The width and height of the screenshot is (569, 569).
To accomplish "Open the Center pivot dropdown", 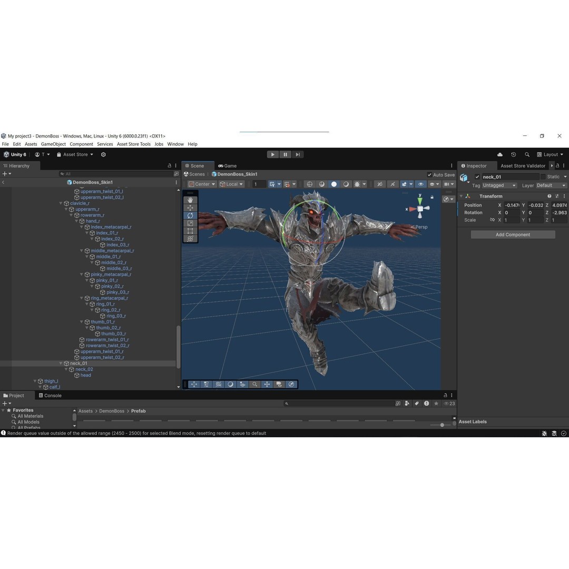I will coord(202,184).
